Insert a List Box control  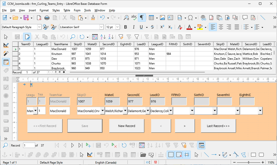pos(6,104)
